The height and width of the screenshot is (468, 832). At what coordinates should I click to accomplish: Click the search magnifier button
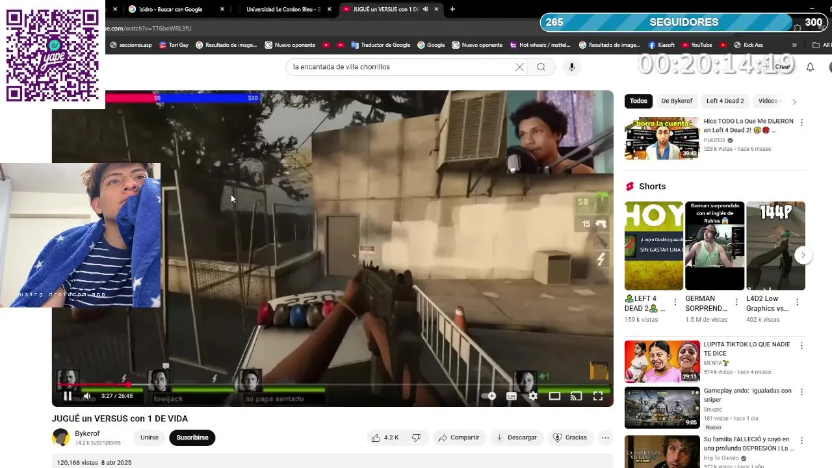coord(541,67)
